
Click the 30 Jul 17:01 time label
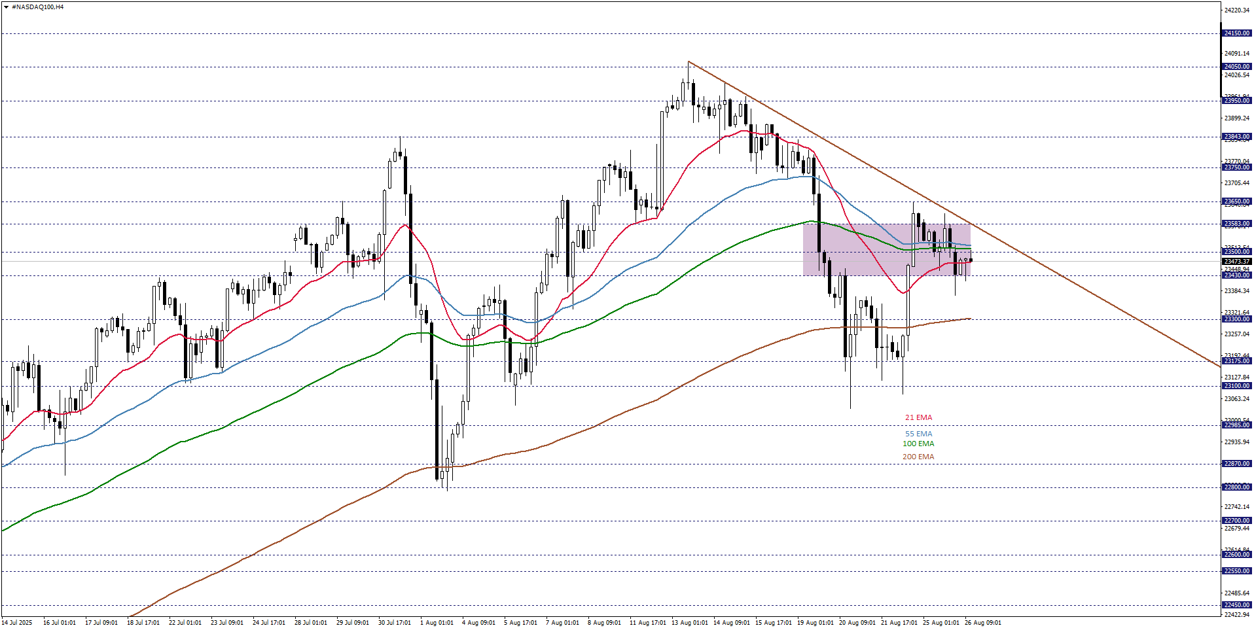(395, 623)
